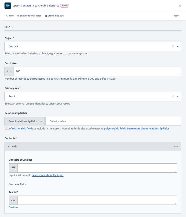Open Learn more about list input link
Screen dimensions: 186x217
[x=47, y=175]
